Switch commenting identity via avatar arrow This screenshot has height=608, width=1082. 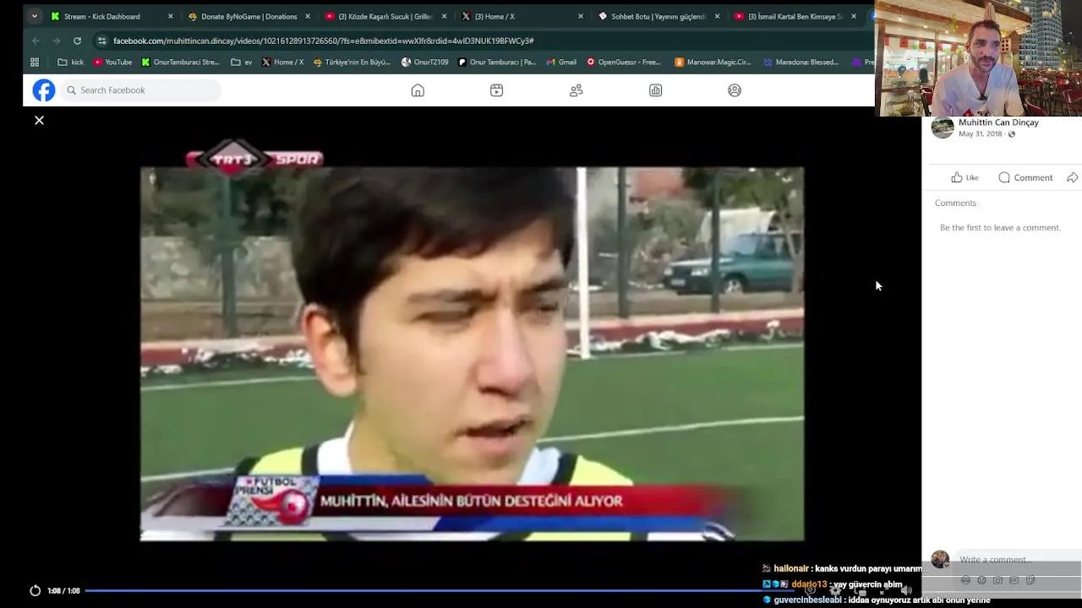coord(940,560)
